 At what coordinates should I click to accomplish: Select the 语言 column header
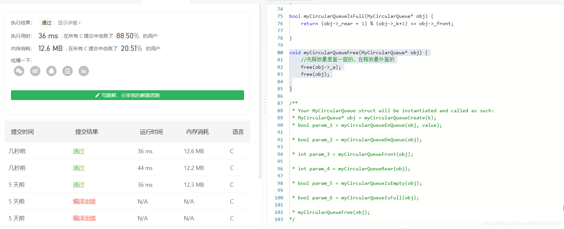coord(238,132)
